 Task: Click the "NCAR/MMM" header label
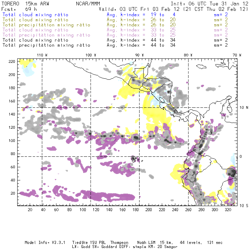[x=88, y=4]
